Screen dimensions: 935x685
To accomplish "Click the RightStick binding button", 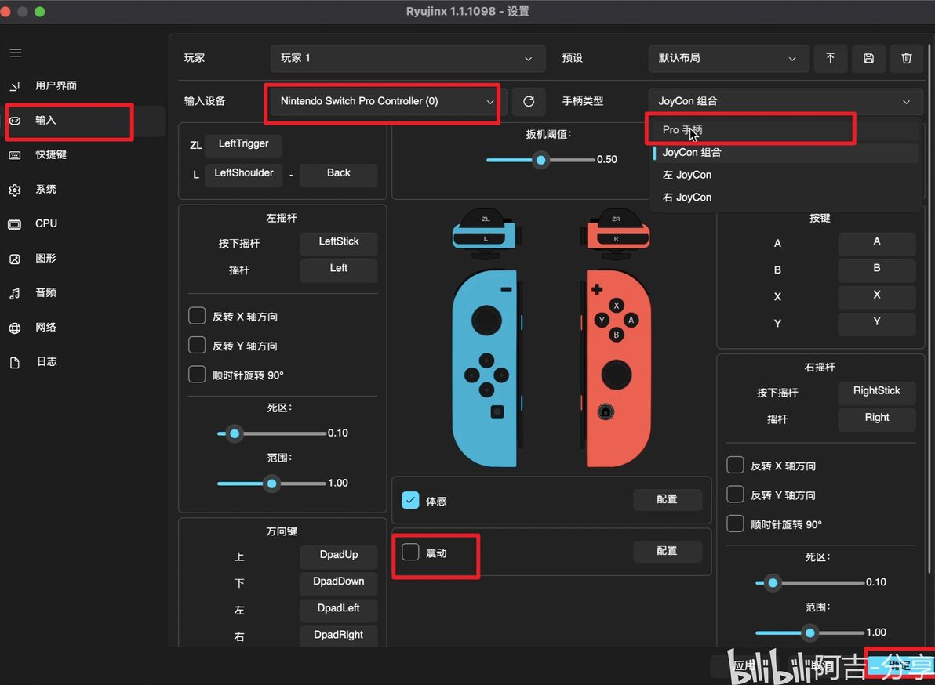I will 877,392.
